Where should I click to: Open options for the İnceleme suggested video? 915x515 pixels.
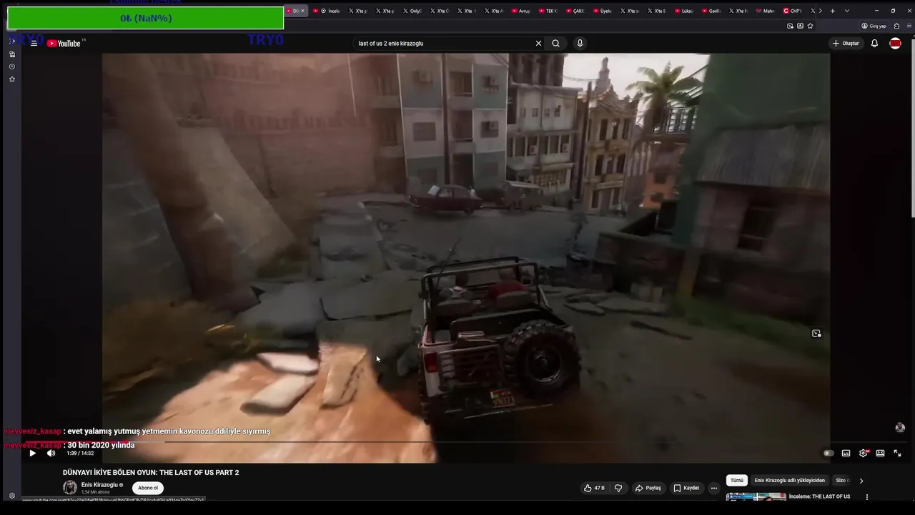[867, 497]
